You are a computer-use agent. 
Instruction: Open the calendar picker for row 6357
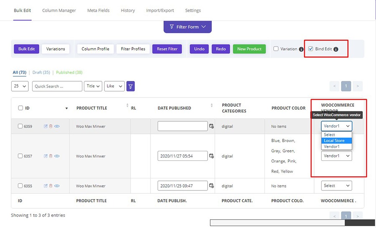pyautogui.click(x=211, y=156)
